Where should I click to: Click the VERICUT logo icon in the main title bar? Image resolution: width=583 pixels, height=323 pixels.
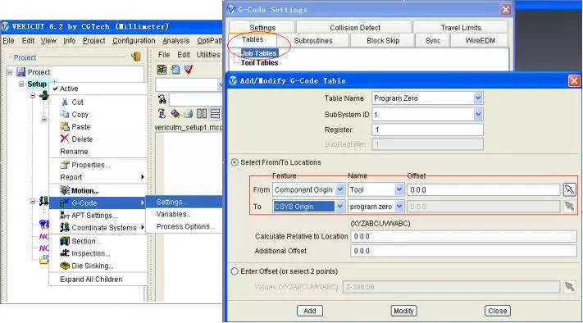pos(5,26)
